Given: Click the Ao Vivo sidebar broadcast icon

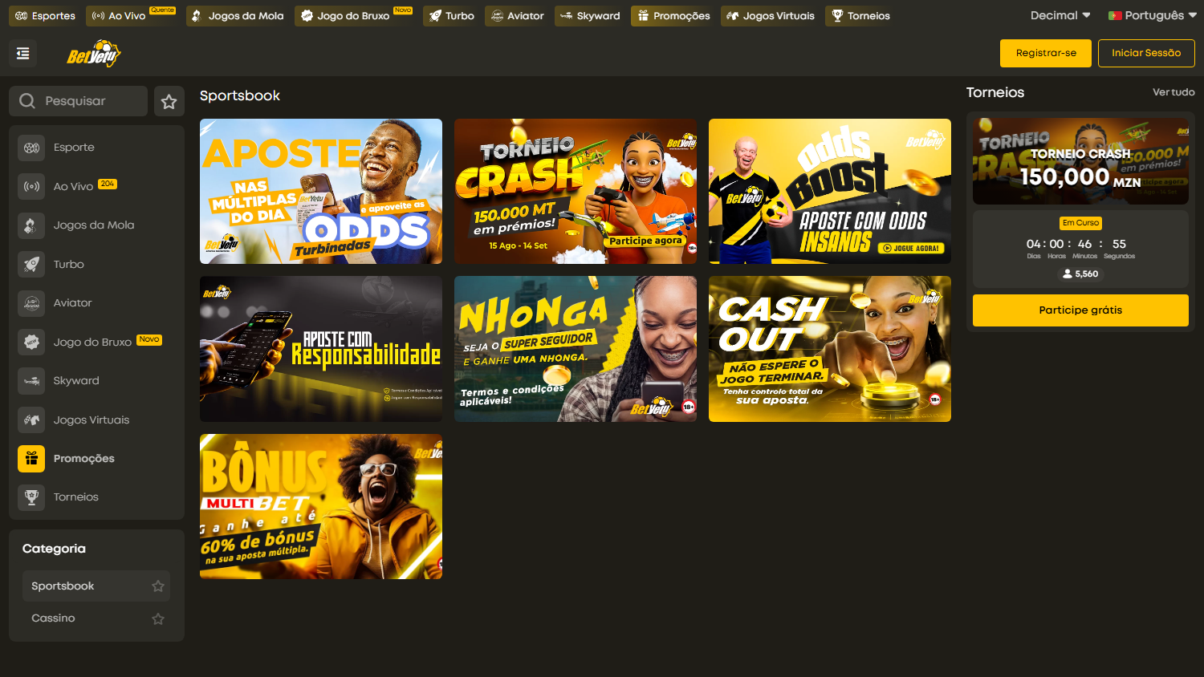Looking at the screenshot, I should click(31, 186).
